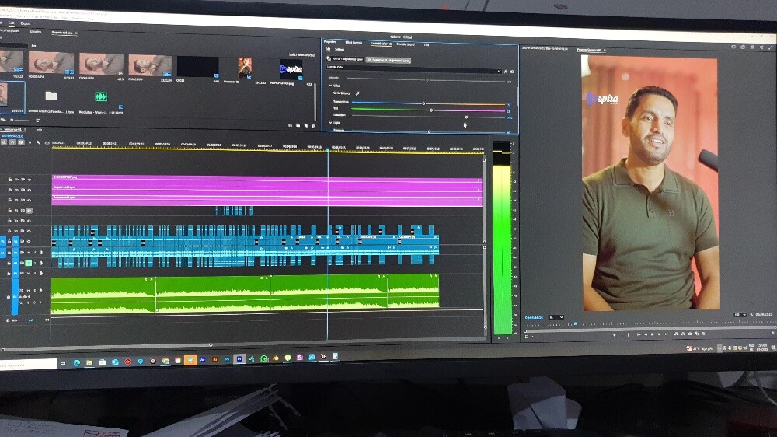Pick White Balance with the eyedropper

357,93
